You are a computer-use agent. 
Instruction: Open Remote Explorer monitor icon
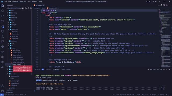pos(2,31)
